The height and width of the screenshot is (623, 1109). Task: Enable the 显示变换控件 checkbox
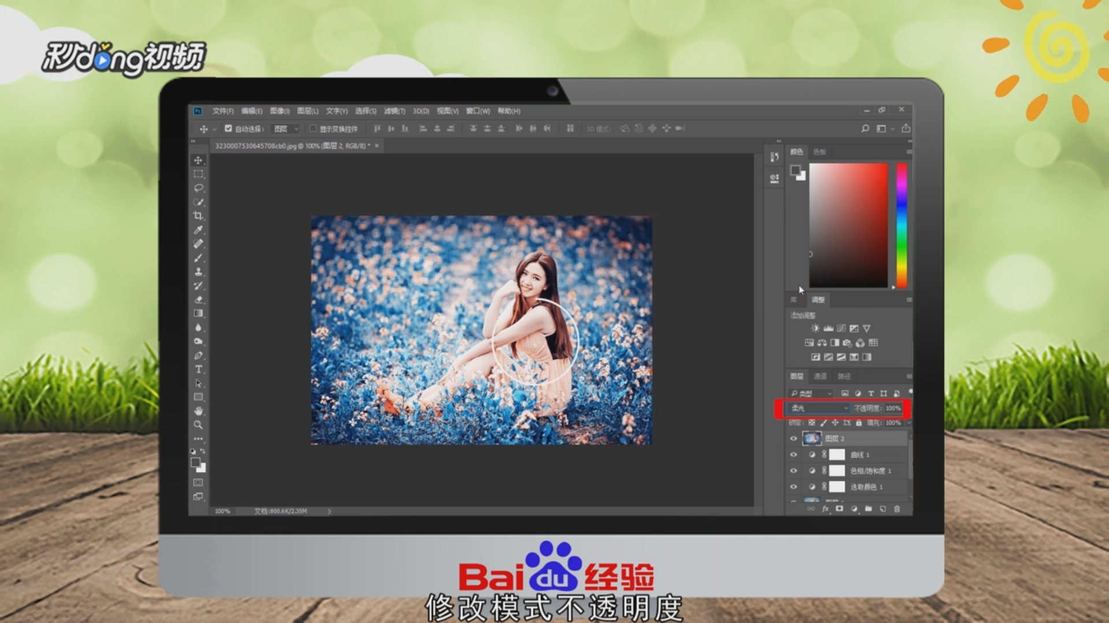(313, 129)
